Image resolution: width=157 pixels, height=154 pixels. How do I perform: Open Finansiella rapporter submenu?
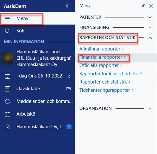pyautogui.click(x=103, y=57)
